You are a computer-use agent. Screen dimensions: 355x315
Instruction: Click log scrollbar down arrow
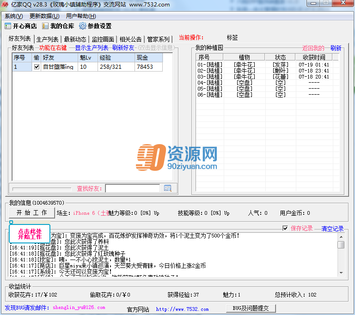point(341,273)
